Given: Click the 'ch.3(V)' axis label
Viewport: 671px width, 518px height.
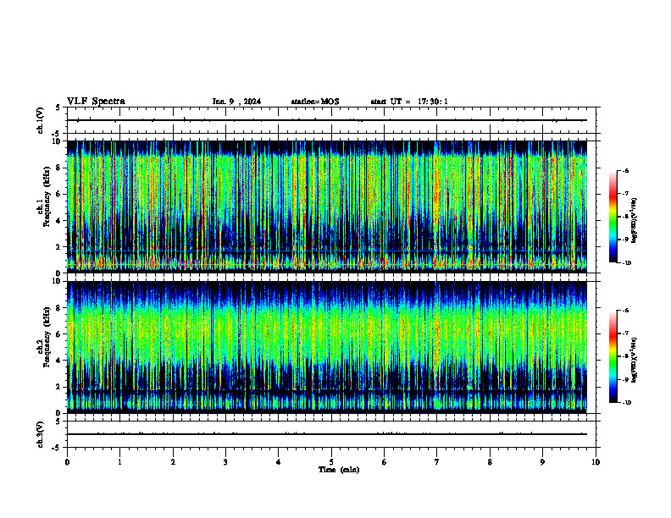Looking at the screenshot, I should [x=40, y=434].
